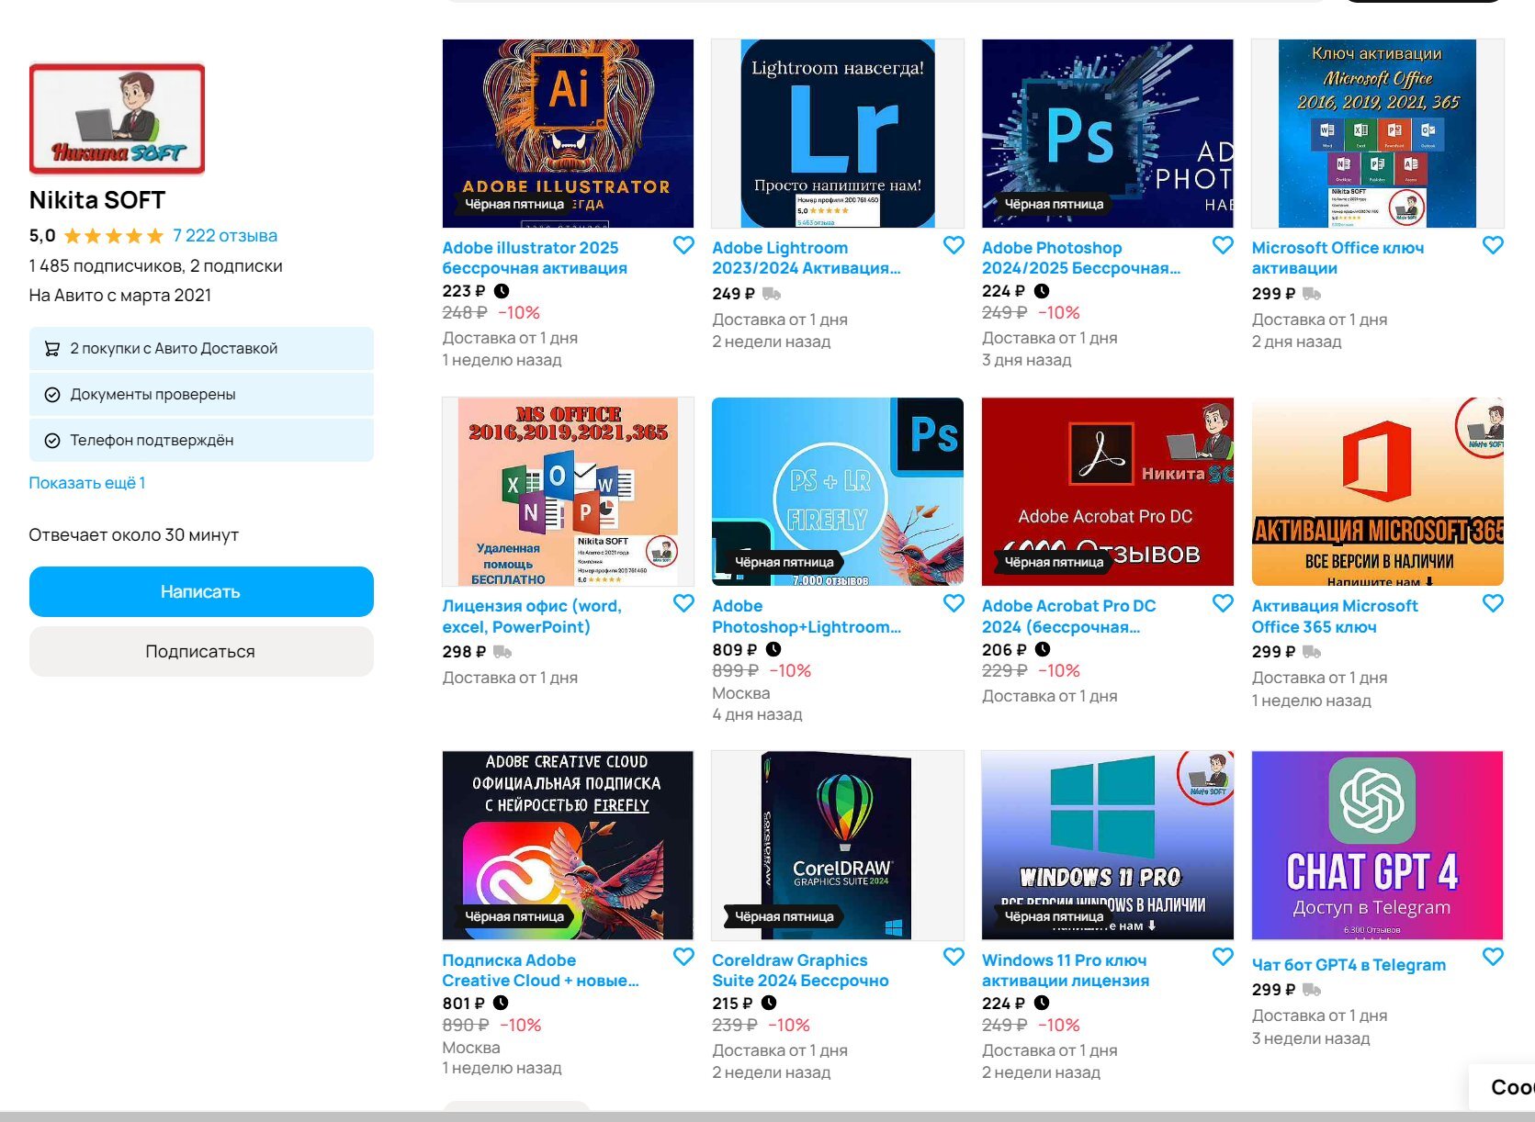Screen dimensions: 1535x1122
Task: Click clock icon beside 223 ₽ price
Action: pos(502,291)
